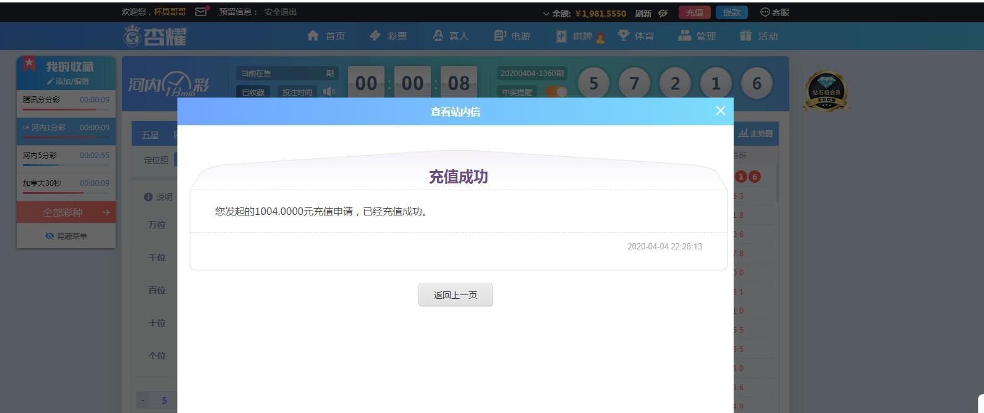This screenshot has height=413, width=984.
Task: Click the 返回上一页 button
Action: point(455,294)
